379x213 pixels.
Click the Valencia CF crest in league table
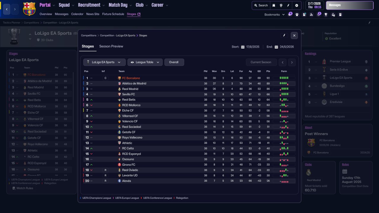click(120, 121)
